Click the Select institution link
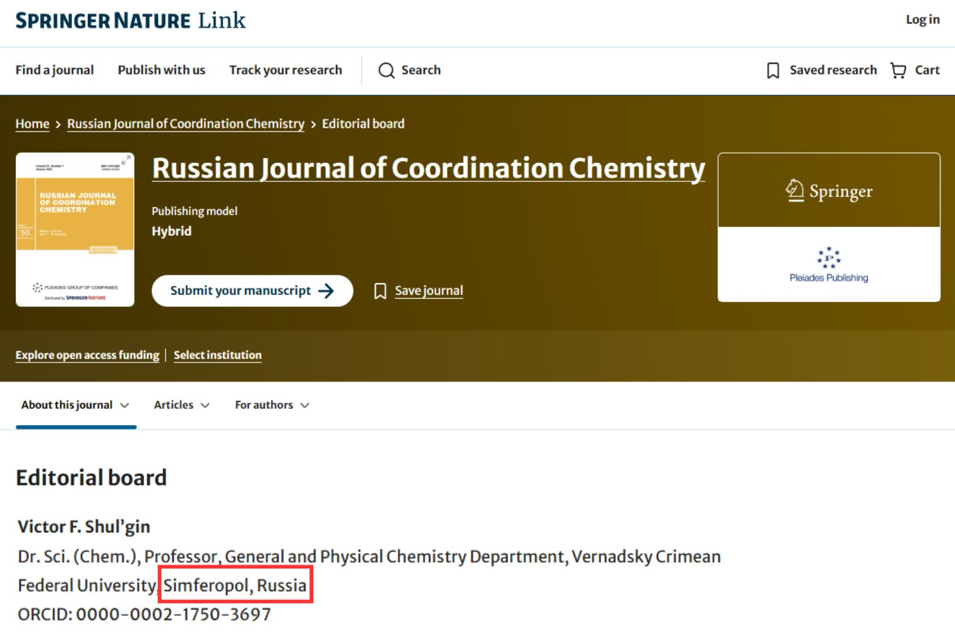 click(217, 355)
